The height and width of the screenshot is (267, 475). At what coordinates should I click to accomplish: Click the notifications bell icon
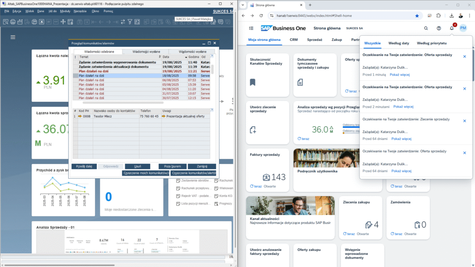452,28
